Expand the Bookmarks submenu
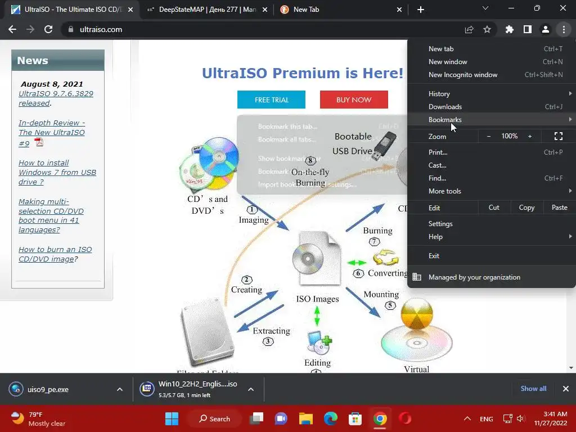The width and height of the screenshot is (576, 432). click(x=492, y=119)
